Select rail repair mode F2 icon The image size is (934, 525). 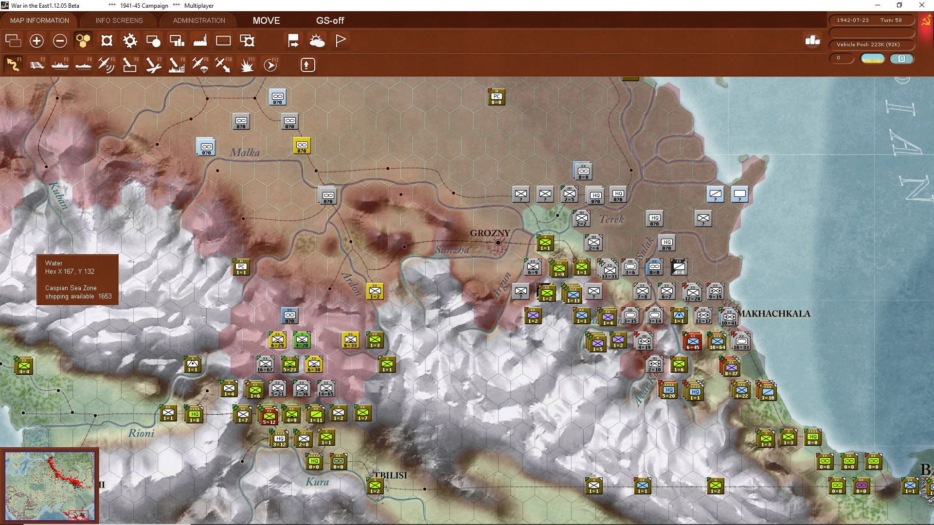point(37,65)
